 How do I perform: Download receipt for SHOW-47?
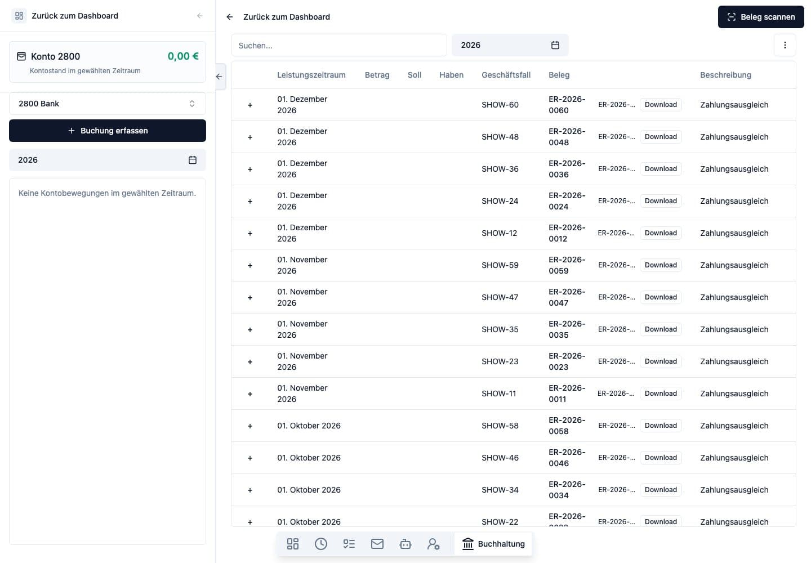[x=661, y=297]
